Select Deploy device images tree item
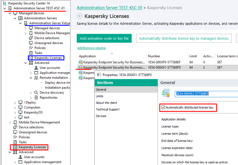This screenshot has height=165, width=238. (x=58, y=83)
